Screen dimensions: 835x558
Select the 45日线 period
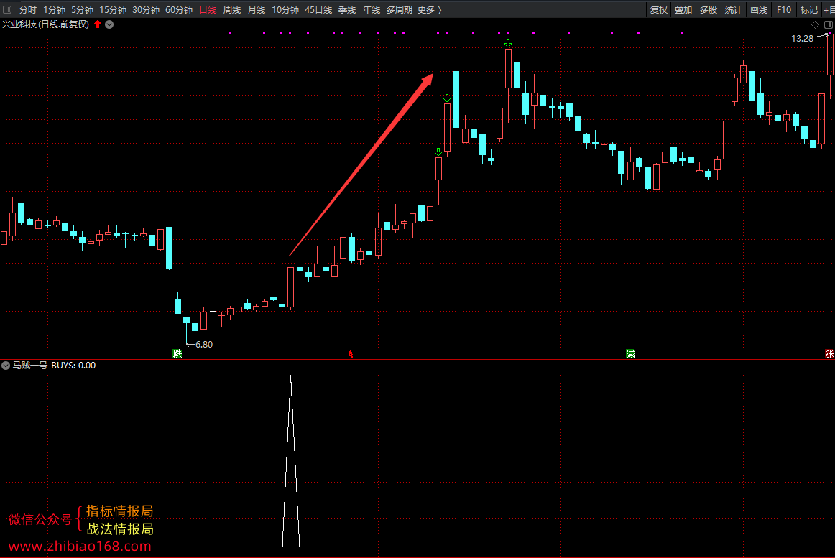click(x=318, y=9)
